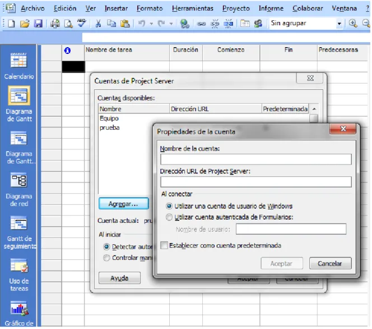The width and height of the screenshot is (372, 329).
Task: Click the Agregar... button
Action: pyautogui.click(x=124, y=204)
